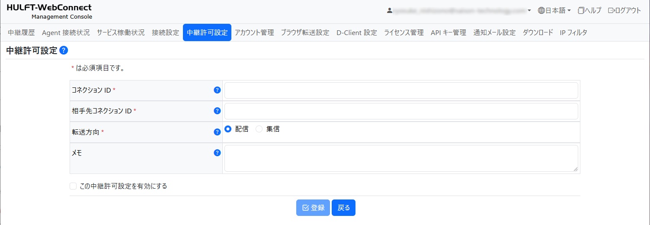Viewport: 650px width, 225px height.
Task: Click the 登録 button
Action: click(x=313, y=208)
